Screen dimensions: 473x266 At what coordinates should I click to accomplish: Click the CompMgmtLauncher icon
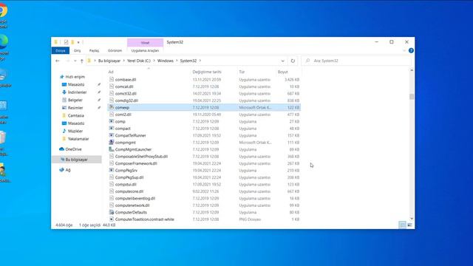coord(112,149)
